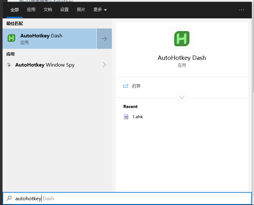
Task: Click the open icon beside 打开
Action: tap(126, 86)
